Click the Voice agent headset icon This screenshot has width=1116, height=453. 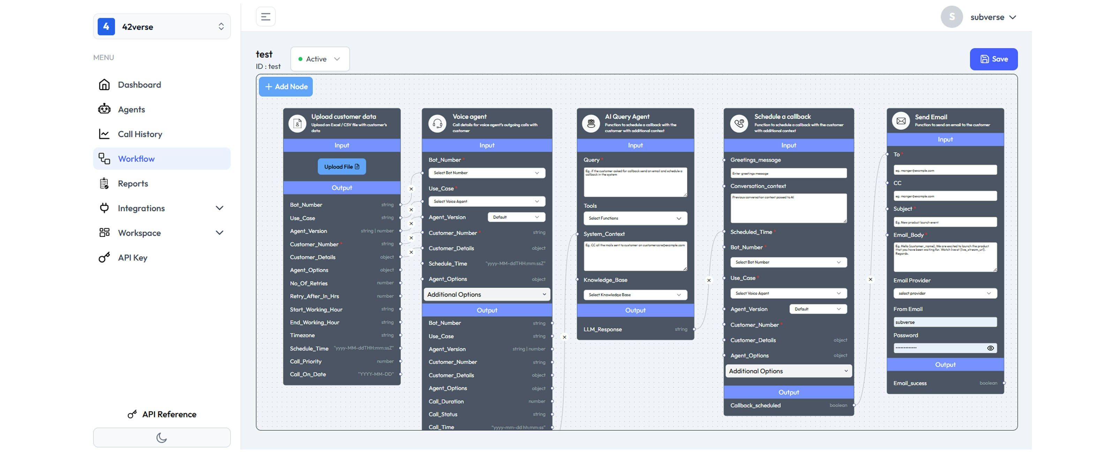point(437,123)
